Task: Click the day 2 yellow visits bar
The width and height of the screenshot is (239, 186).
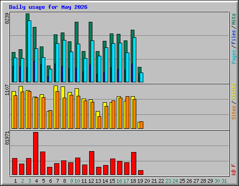Action: 20,107
